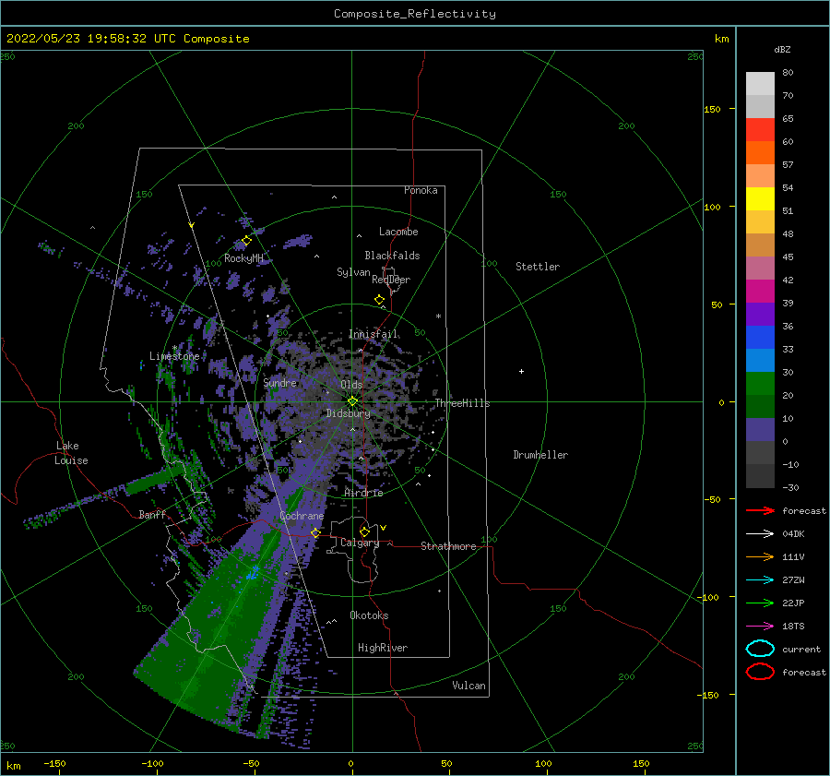Click the light blue 33-30 dBZ swatch
830x776 pixels.
(760, 361)
